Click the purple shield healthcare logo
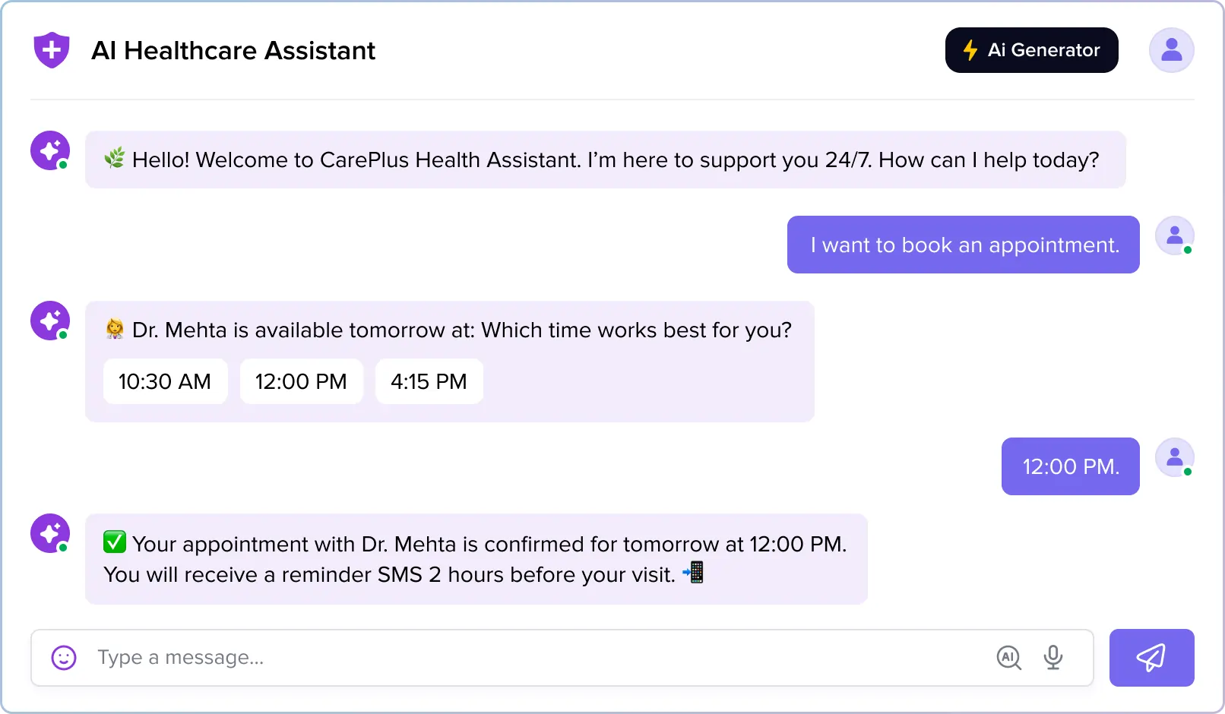The width and height of the screenshot is (1225, 714). point(52,50)
